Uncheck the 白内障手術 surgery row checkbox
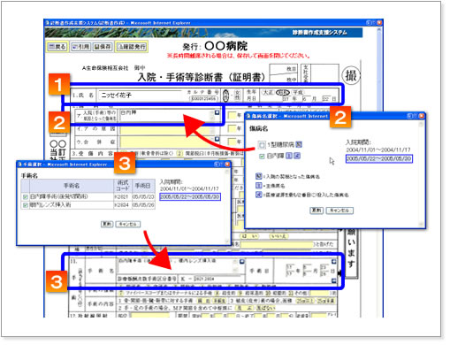 26,196
